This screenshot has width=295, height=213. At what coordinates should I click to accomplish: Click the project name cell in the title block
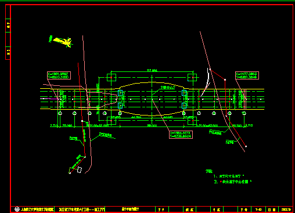pyautogui.click(x=80, y=210)
